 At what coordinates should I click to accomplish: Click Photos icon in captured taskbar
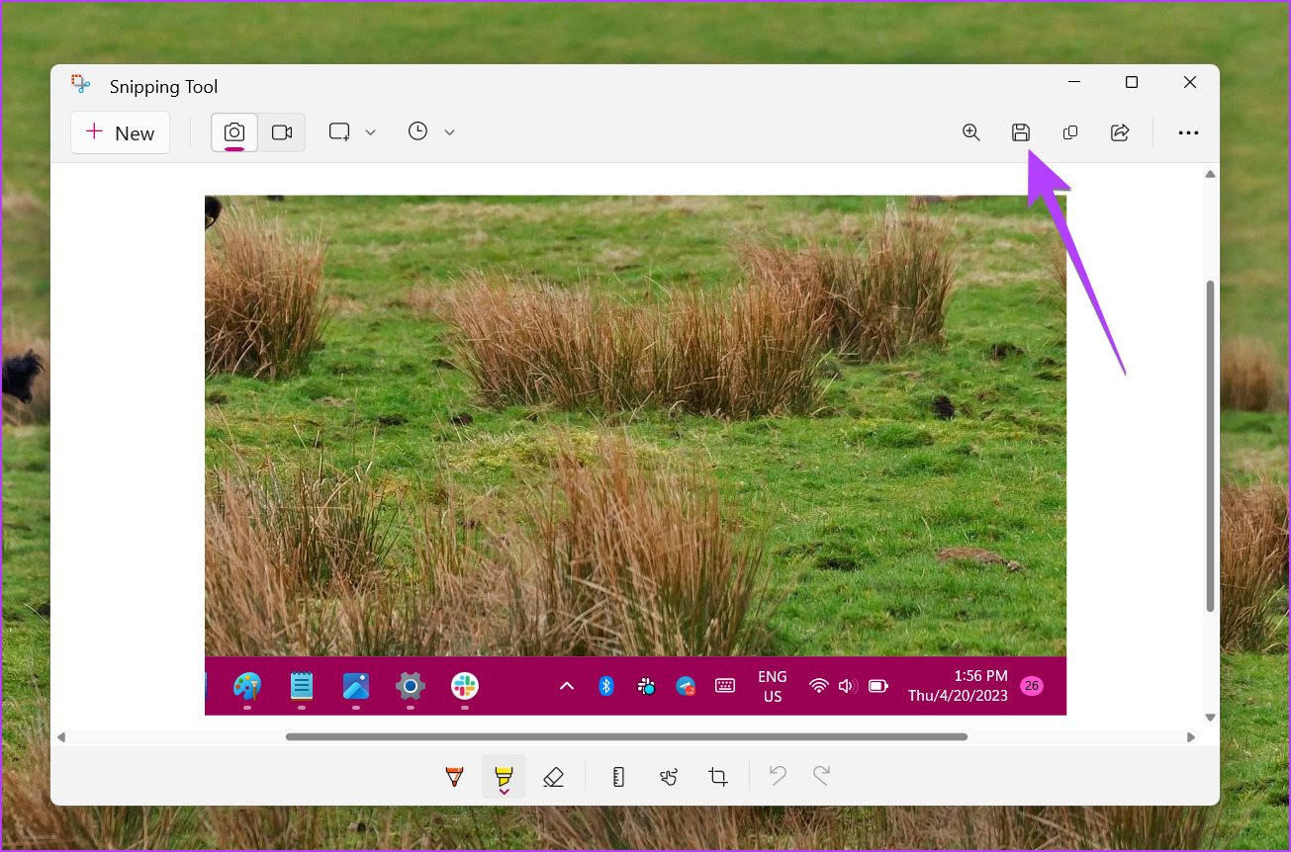[356, 686]
